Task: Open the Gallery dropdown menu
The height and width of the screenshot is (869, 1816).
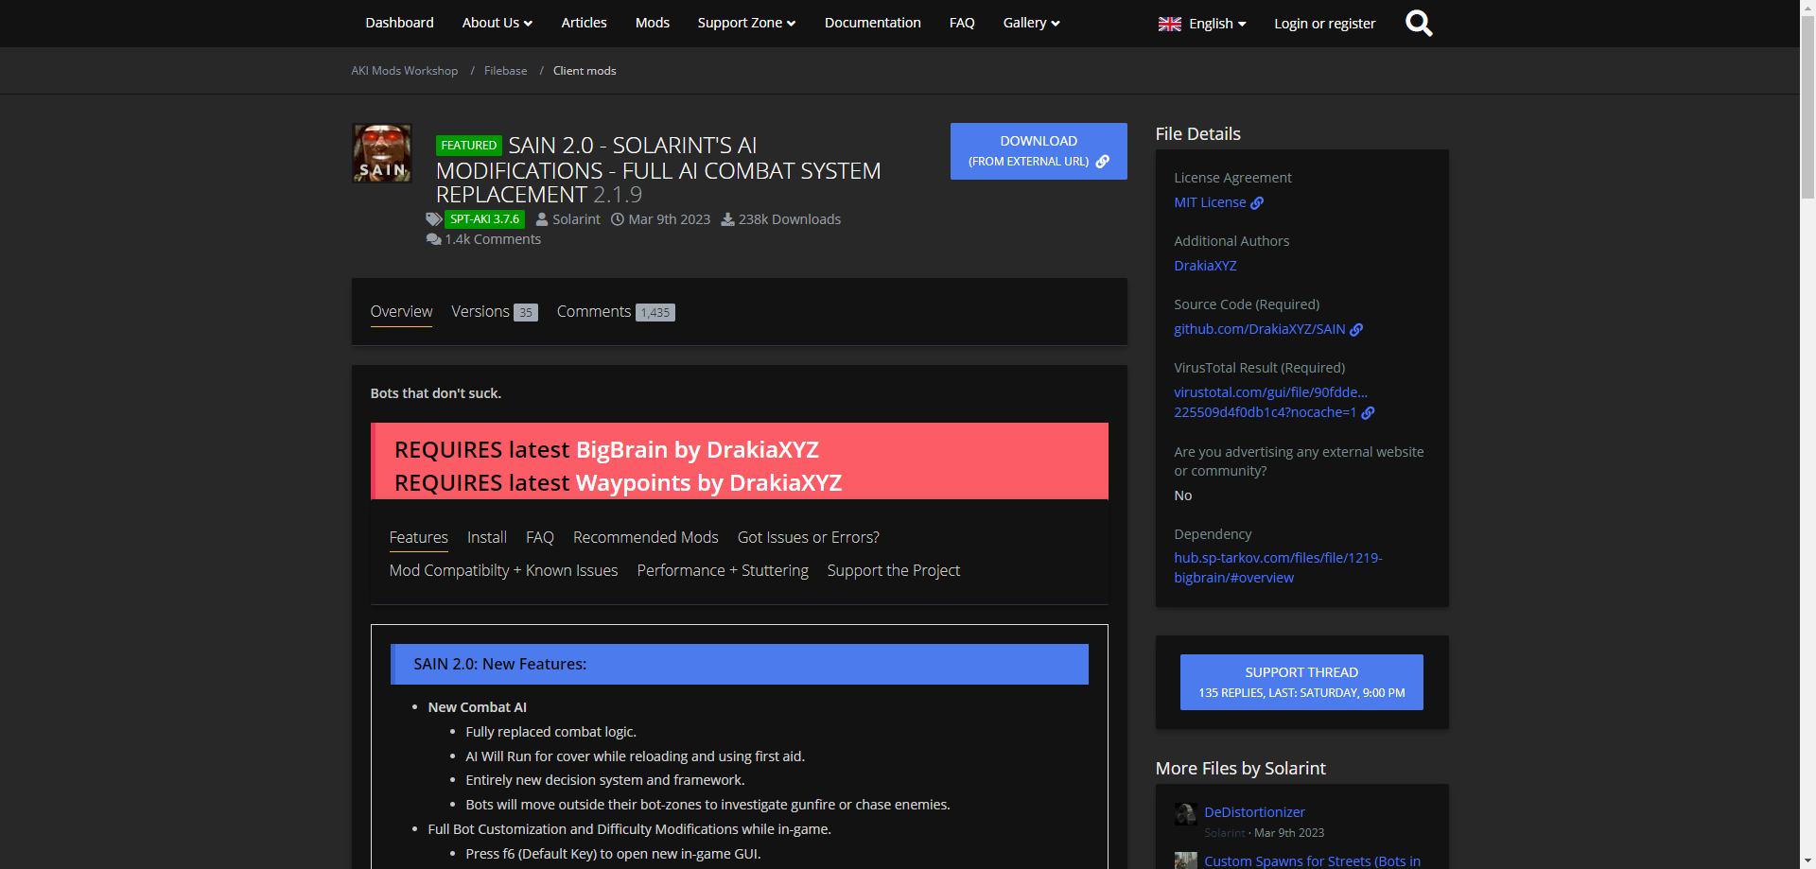Action: point(1030,23)
